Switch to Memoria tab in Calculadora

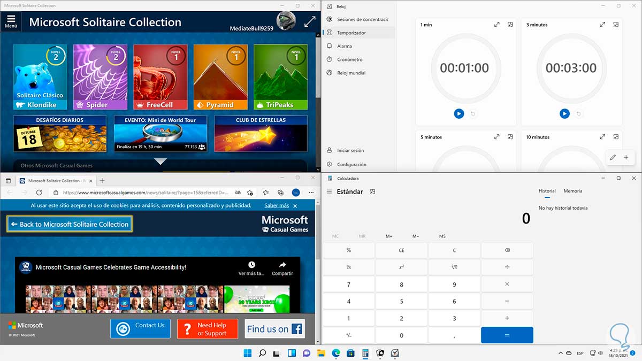coord(573,191)
